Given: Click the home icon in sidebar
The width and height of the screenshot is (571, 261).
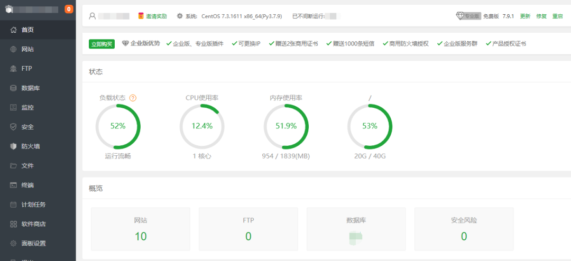Looking at the screenshot, I should (x=14, y=30).
